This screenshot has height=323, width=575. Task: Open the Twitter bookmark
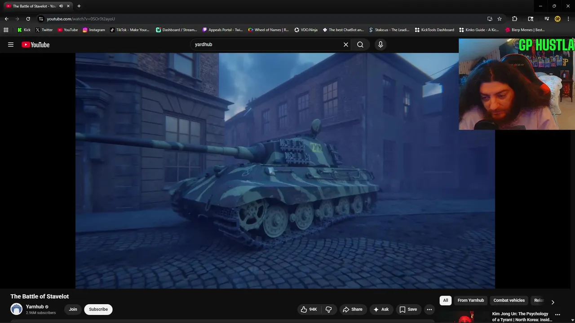click(x=44, y=30)
